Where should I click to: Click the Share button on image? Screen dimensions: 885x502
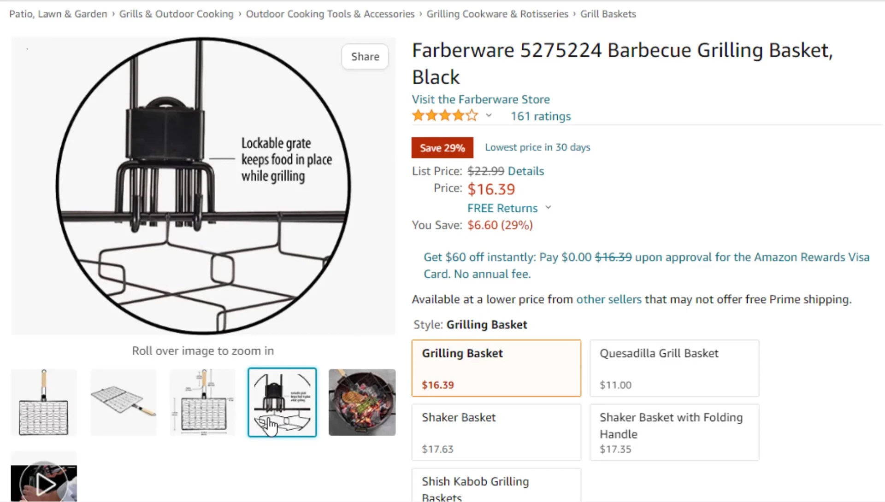(365, 57)
